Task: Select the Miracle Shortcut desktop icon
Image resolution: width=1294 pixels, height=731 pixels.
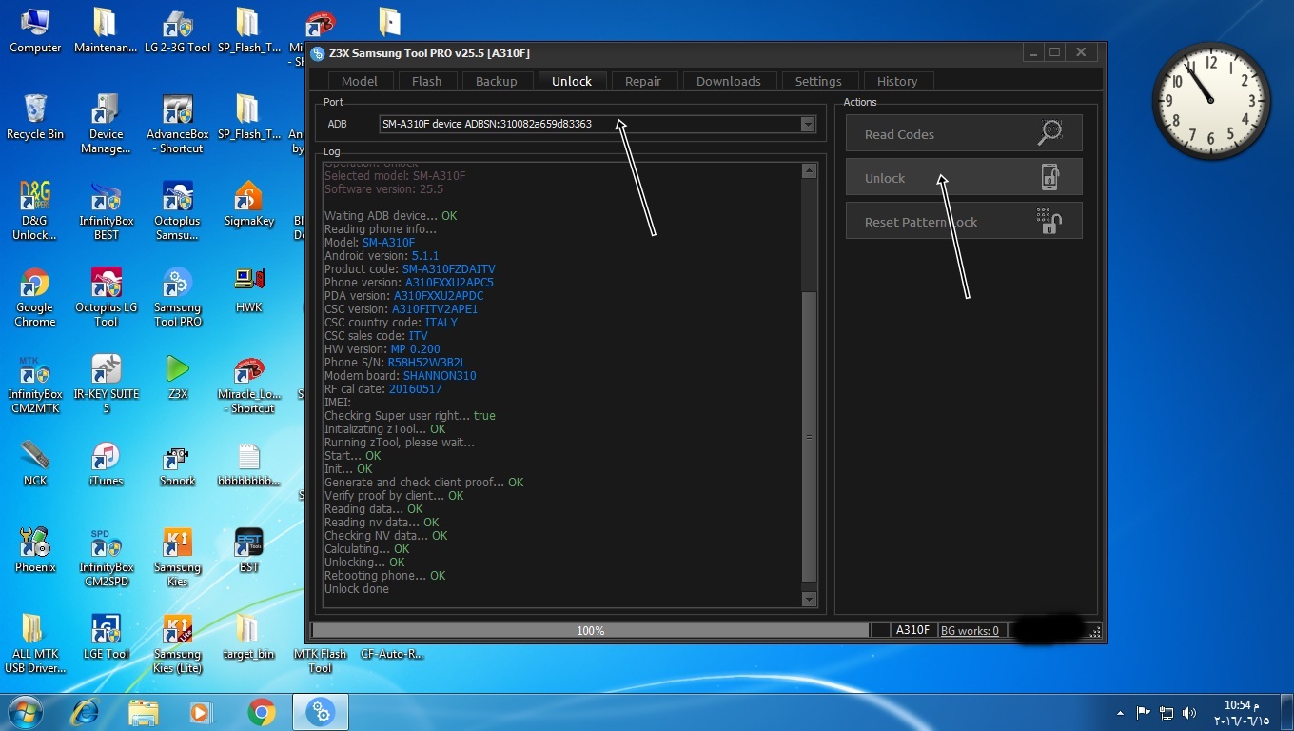Action: tap(248, 384)
